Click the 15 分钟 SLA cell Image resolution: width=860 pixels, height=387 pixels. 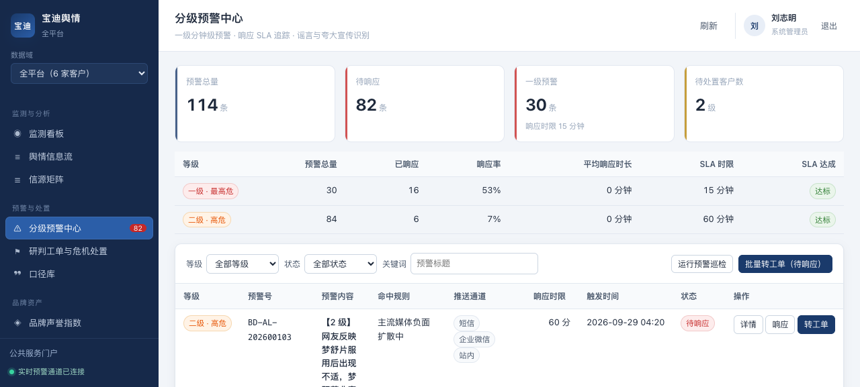pyautogui.click(x=718, y=190)
